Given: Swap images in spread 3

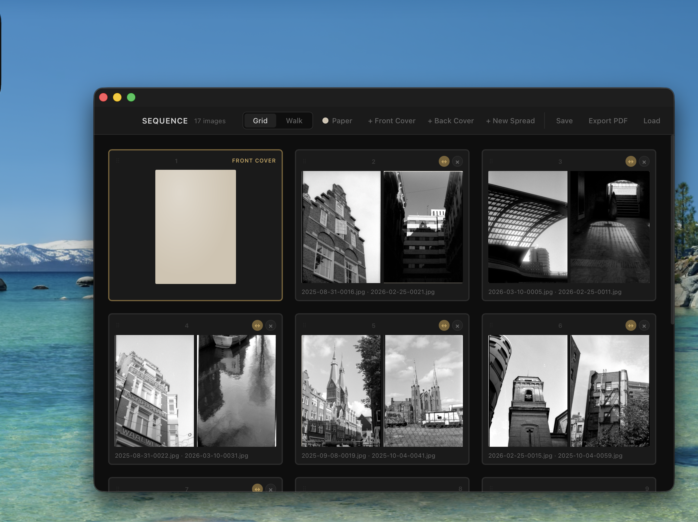Looking at the screenshot, I should (x=631, y=162).
